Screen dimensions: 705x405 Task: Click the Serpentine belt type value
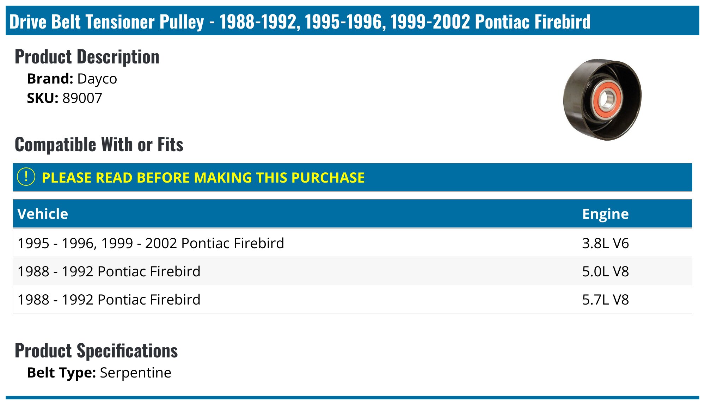point(136,373)
